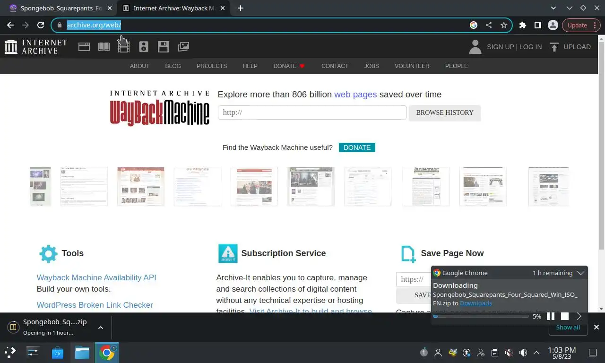605x363 pixels.
Task: Click the Archive-It subscription logo
Action: (228, 253)
